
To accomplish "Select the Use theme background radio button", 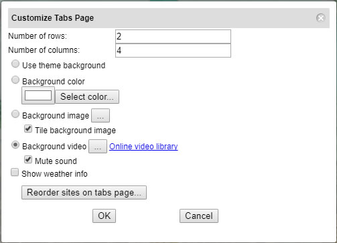I will (x=15, y=64).
